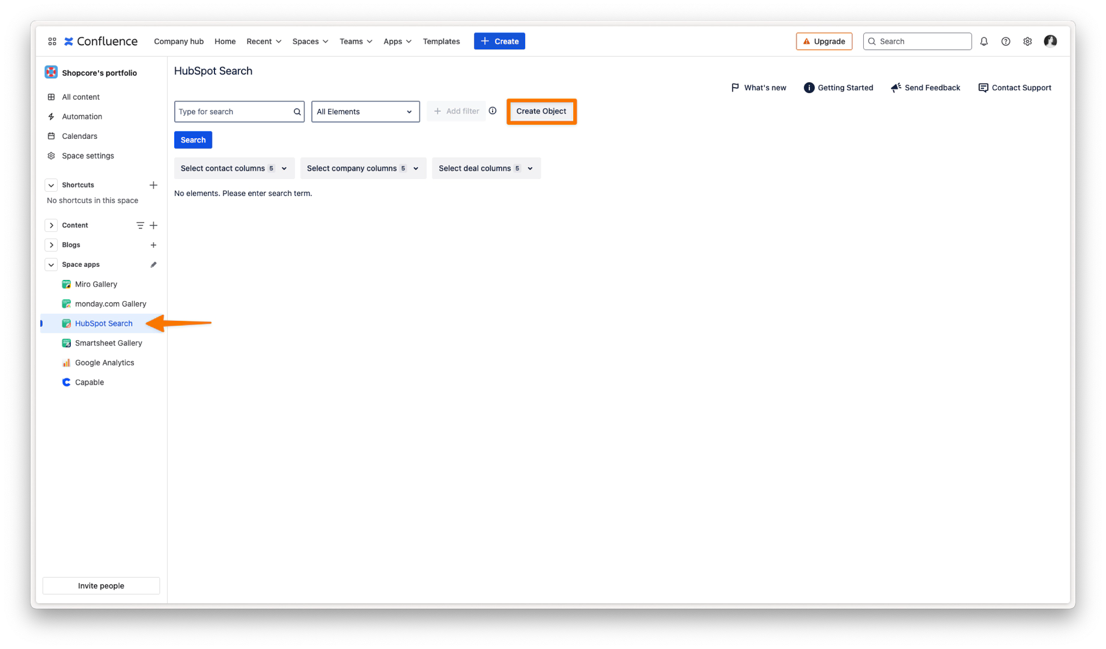The image size is (1106, 649).
Task: Expand the Content section
Action: (51, 225)
